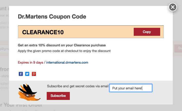This screenshot has width=182, height=111.
Task: Click the dimmed background email field at left edge
Action: click(x=4, y=48)
